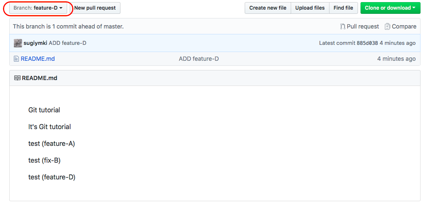Open the Branch: feature-D dropdown
Image resolution: width=426 pixels, height=205 pixels.
[38, 8]
